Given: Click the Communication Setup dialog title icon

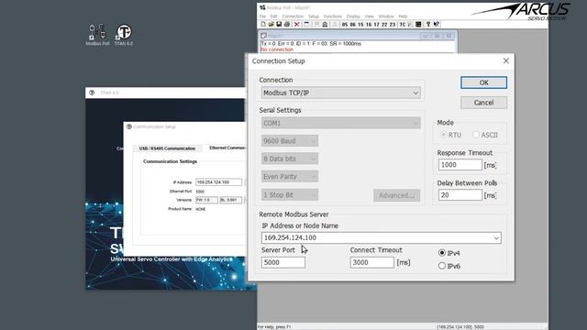Looking at the screenshot, I should coord(129,126).
